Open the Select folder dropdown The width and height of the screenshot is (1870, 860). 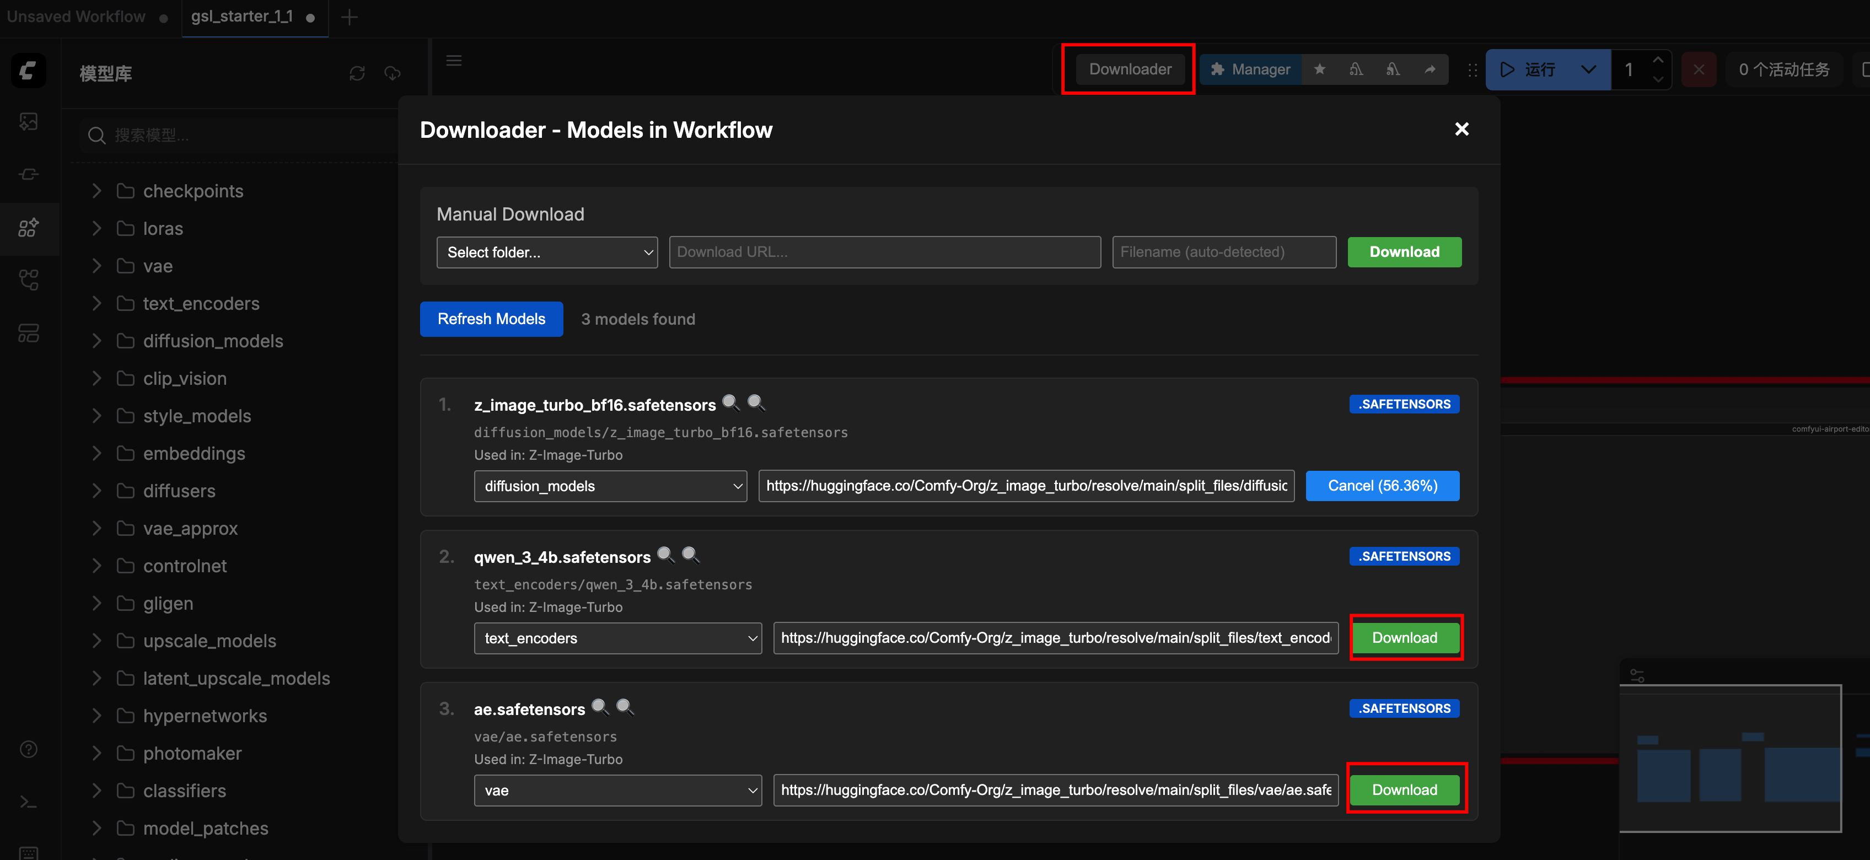(x=547, y=252)
